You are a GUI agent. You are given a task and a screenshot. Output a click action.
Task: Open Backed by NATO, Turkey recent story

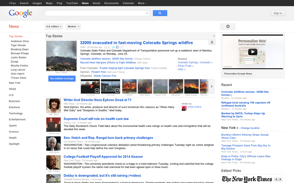point(243,115)
